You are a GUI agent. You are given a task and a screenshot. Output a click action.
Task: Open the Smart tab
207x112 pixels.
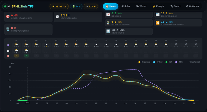point(175,6)
